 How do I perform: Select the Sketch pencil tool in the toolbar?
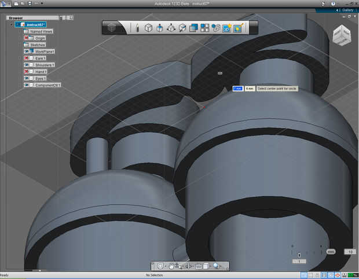137,28
